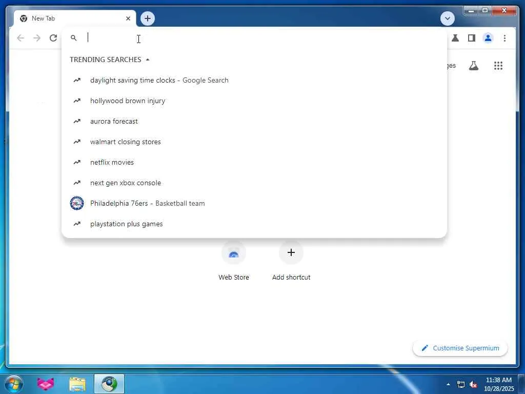Toggle the side panel icon
Screen dimensions: 525x394
click(472, 38)
